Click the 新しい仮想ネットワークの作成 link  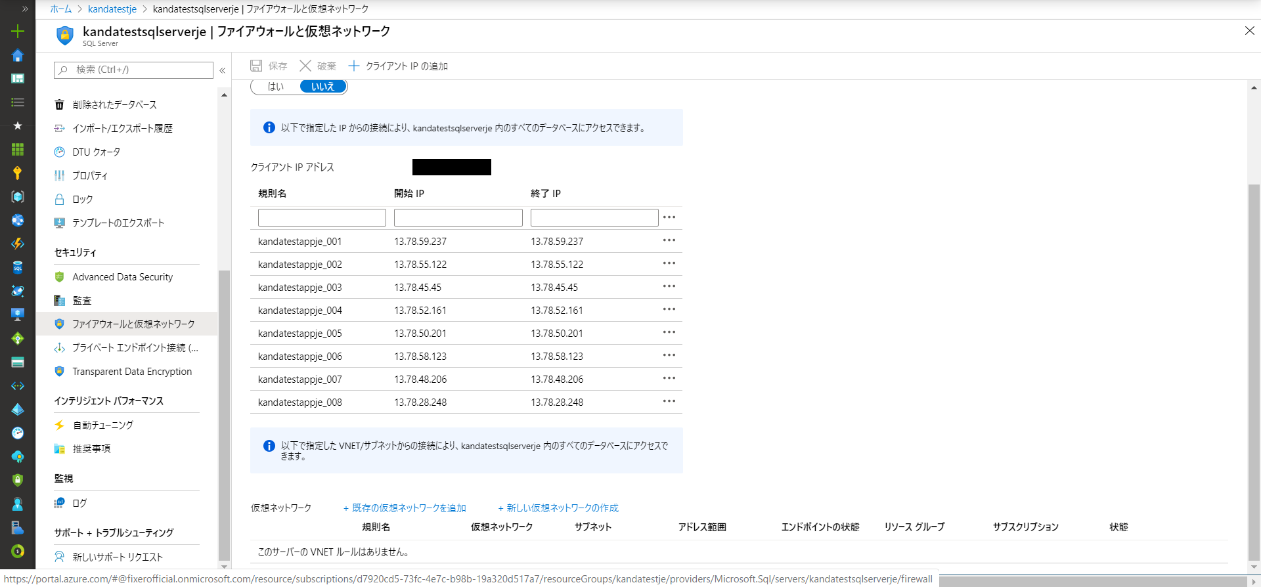(x=558, y=508)
